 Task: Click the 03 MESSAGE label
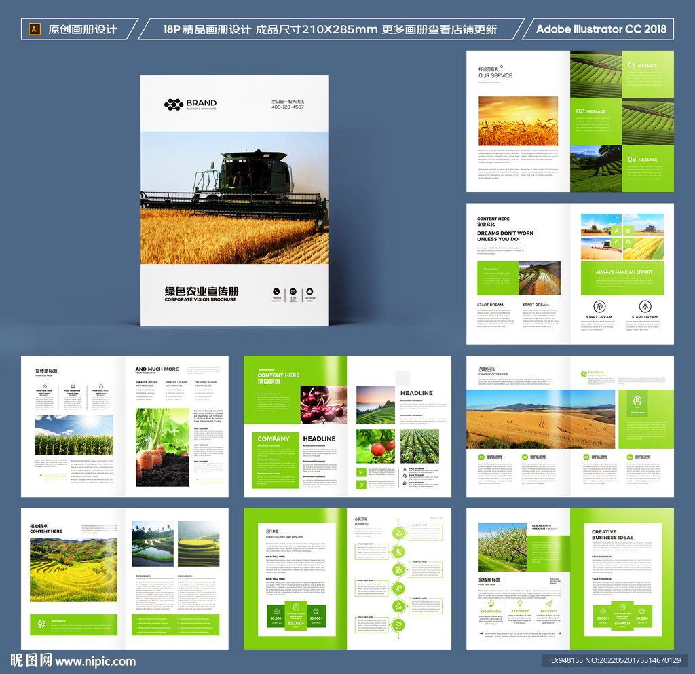(642, 159)
